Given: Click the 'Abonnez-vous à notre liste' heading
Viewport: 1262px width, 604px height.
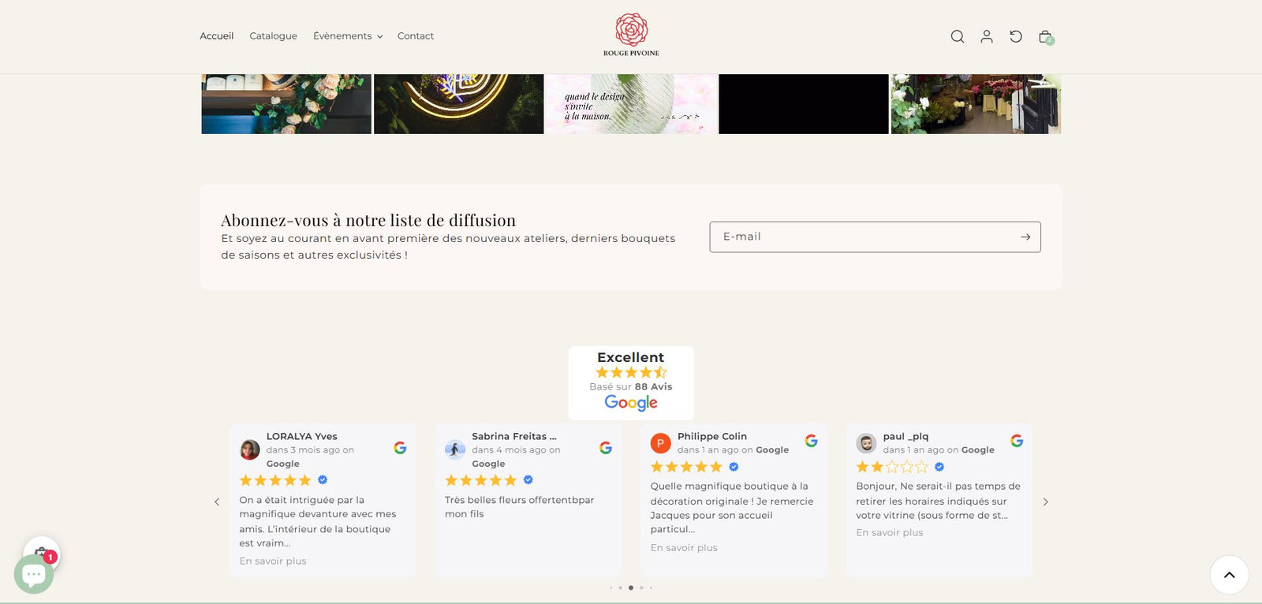Looking at the screenshot, I should click(368, 220).
